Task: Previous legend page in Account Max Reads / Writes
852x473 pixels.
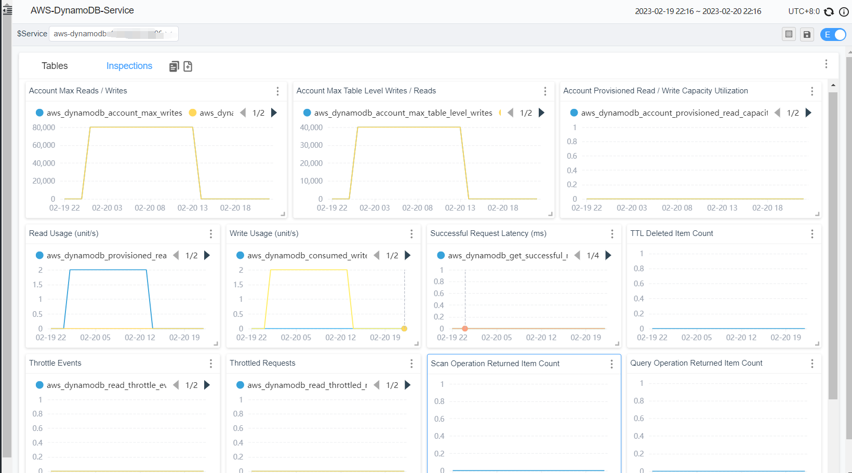Action: point(243,113)
